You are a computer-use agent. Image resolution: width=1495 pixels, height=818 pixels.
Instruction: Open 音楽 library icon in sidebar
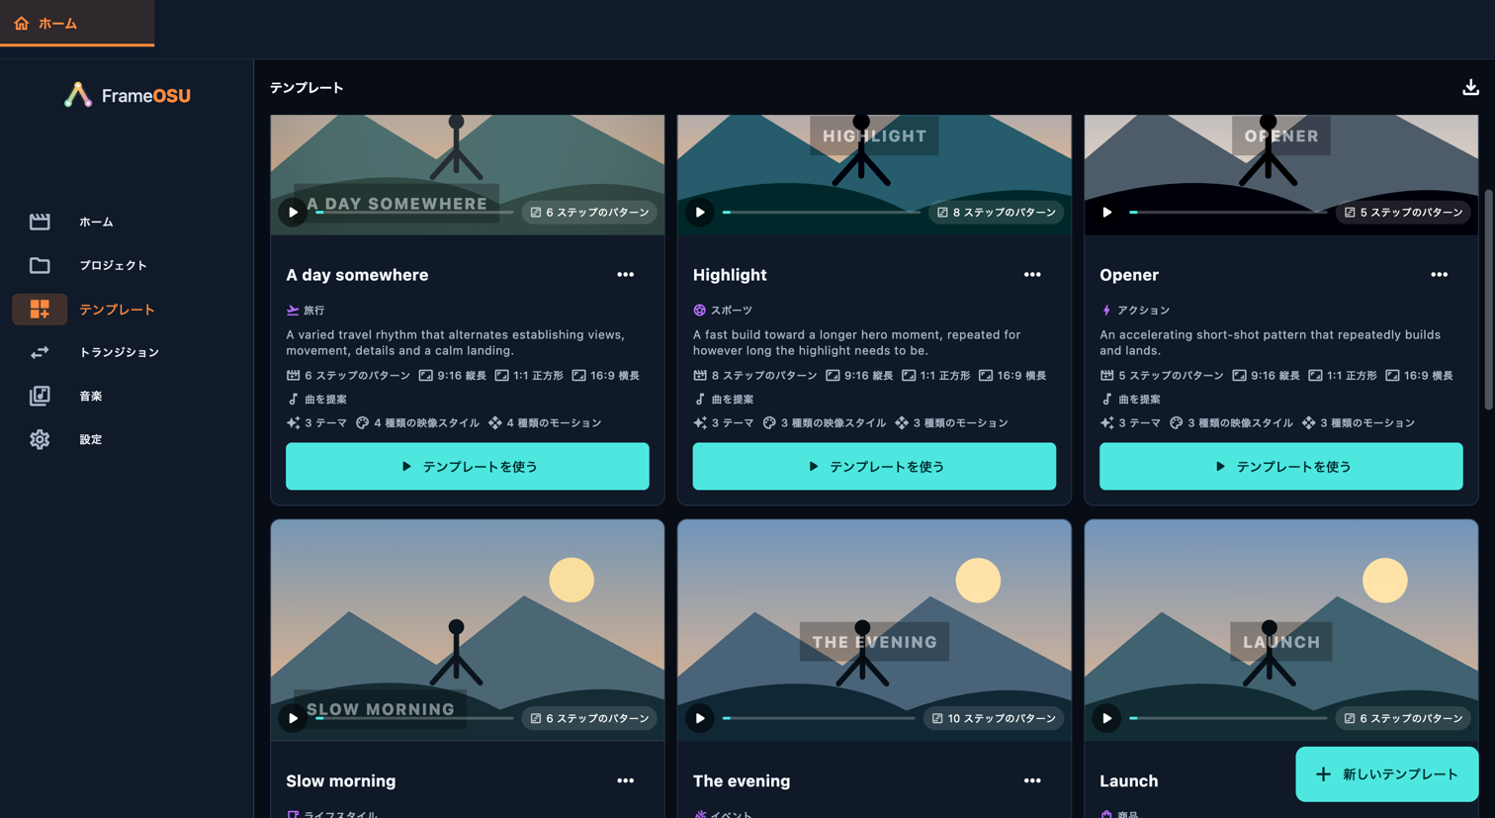tap(40, 396)
